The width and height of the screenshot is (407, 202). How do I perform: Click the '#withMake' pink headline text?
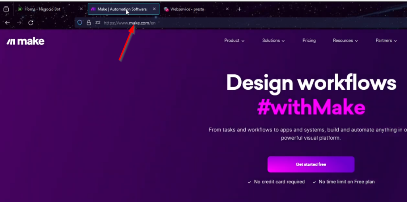click(x=311, y=107)
